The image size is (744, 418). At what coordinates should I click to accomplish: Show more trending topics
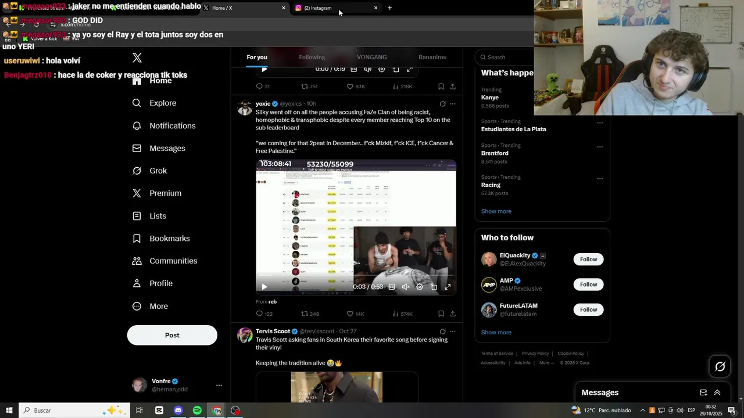click(x=496, y=211)
